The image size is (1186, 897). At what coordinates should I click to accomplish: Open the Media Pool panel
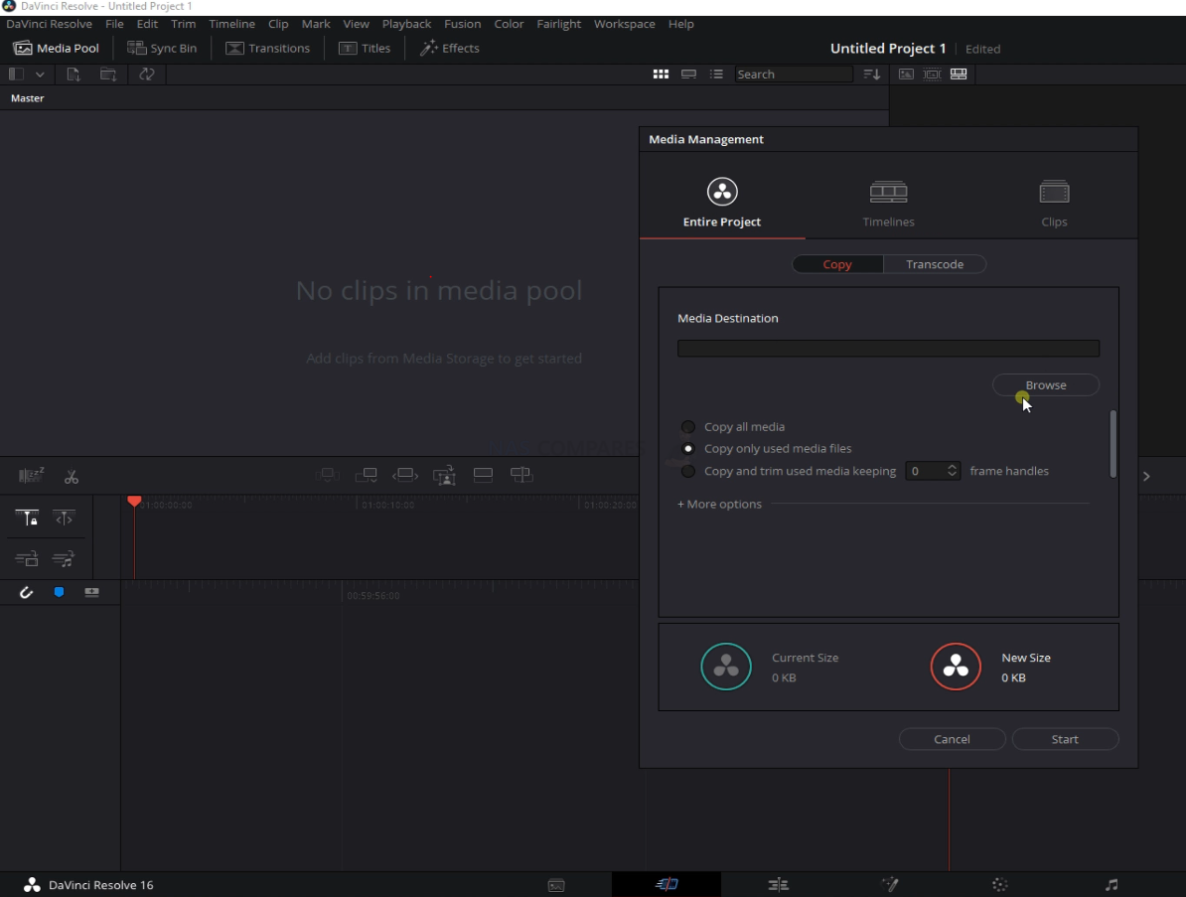pos(56,48)
